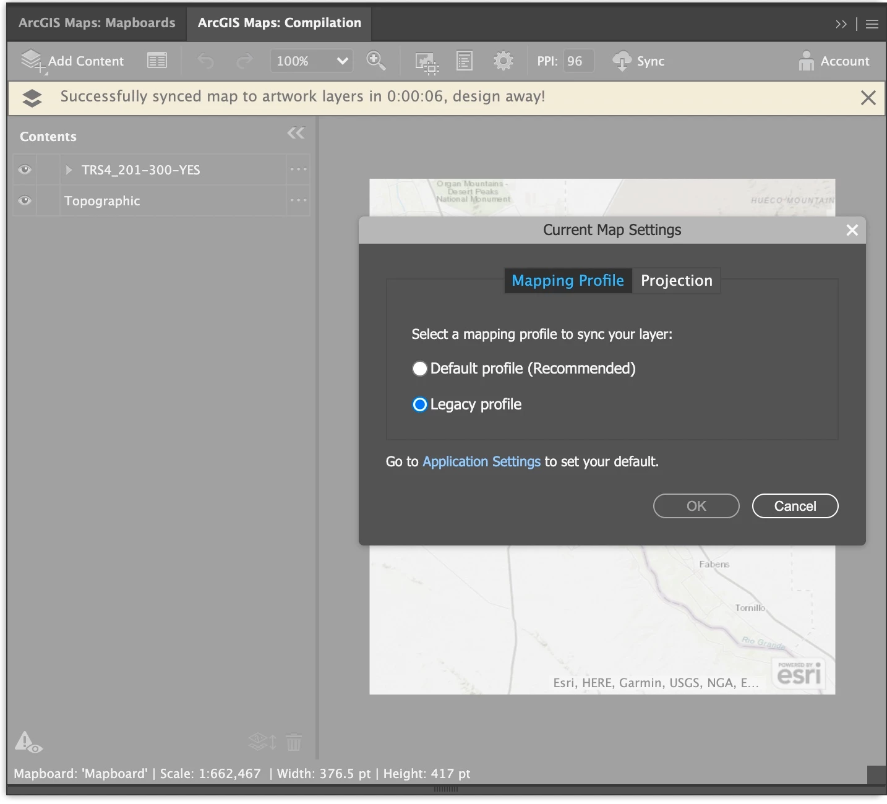Click the layers icon in notification bar
The width and height of the screenshot is (887, 804).
(32, 98)
